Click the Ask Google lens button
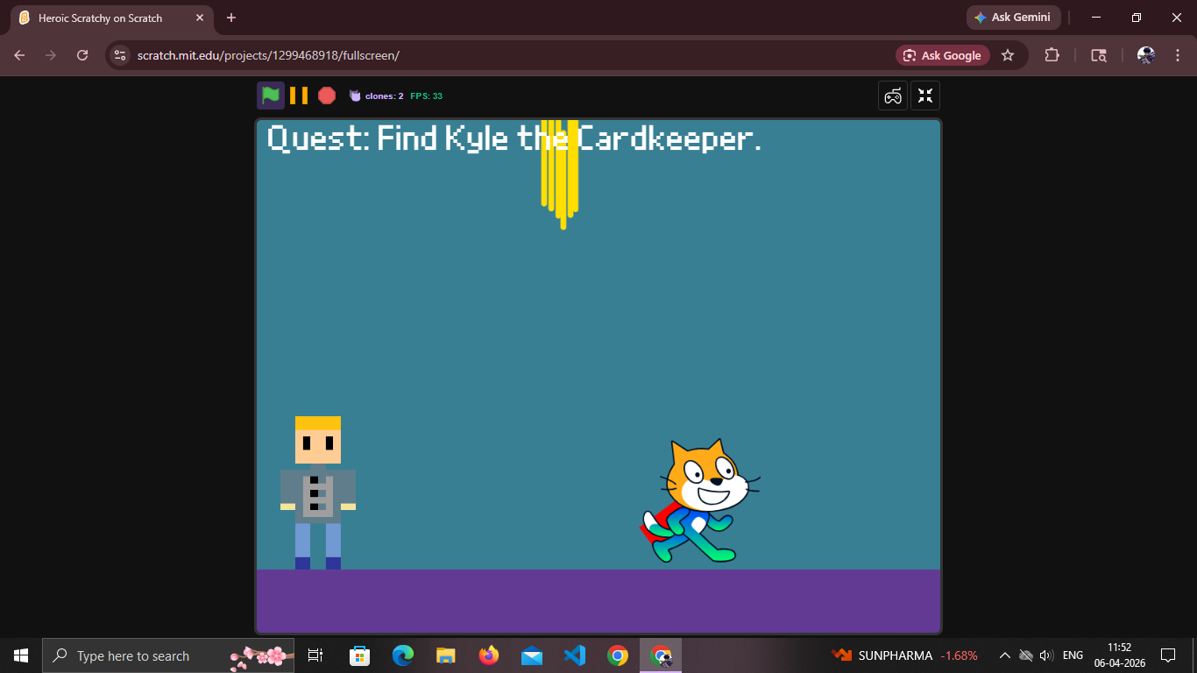1197x673 pixels. 943,55
